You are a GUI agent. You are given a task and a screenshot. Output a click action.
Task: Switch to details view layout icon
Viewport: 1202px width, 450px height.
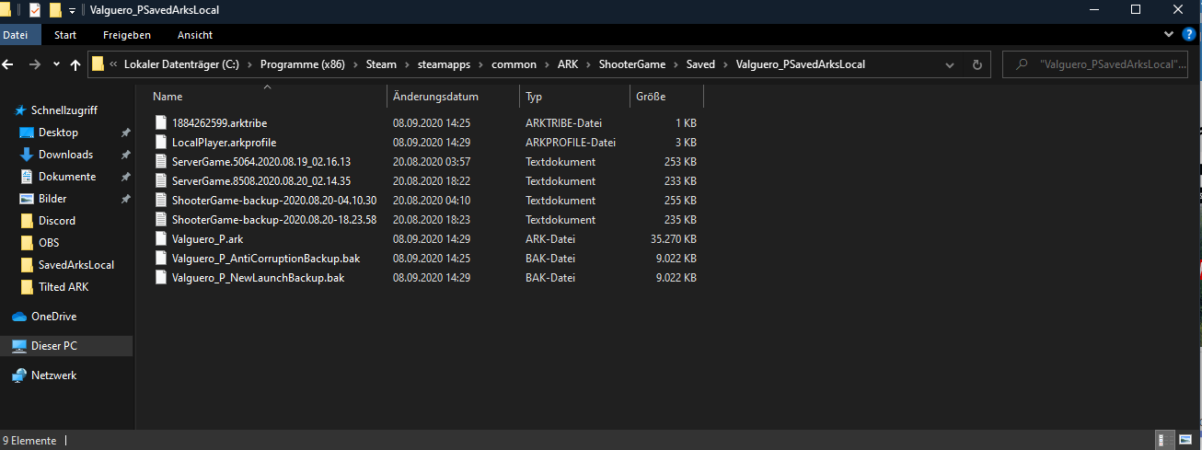tap(1162, 441)
